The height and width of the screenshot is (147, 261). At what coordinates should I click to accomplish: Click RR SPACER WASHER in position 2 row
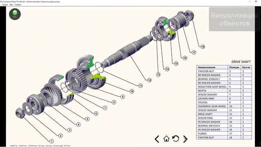(x=209, y=75)
